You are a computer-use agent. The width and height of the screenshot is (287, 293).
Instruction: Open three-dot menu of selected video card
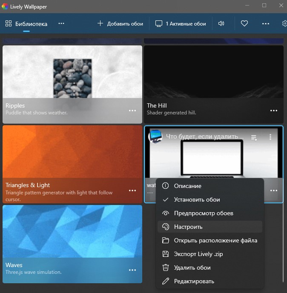pyautogui.click(x=273, y=191)
